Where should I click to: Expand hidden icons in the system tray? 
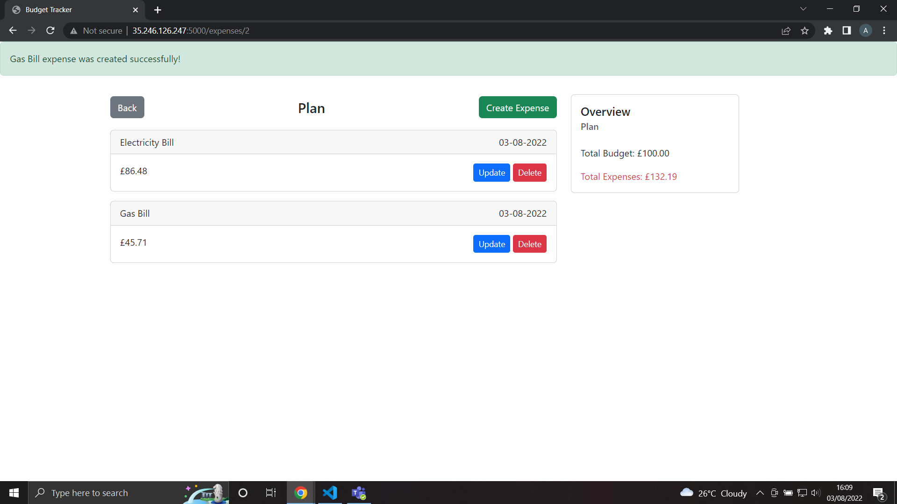pos(760,492)
